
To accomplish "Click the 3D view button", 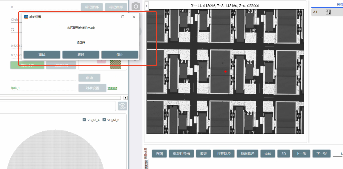I will (284, 154).
